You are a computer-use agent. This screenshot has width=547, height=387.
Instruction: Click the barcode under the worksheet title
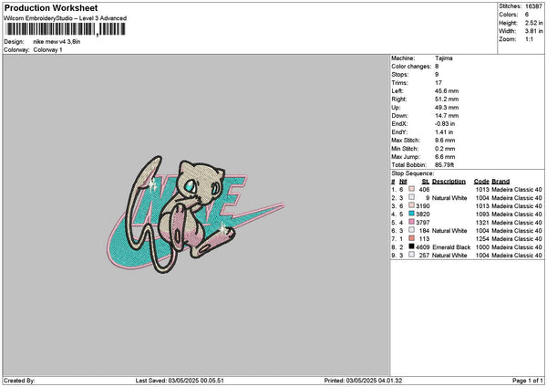coord(65,29)
